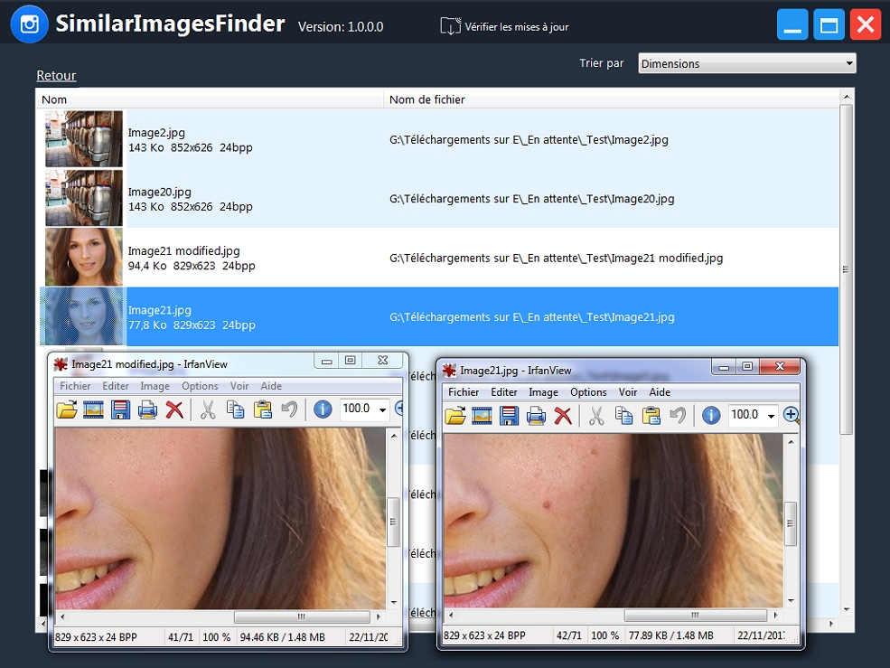890x668 pixels.
Task: Select the Image21 modified.jpg row thumbnail
Action: (x=84, y=257)
